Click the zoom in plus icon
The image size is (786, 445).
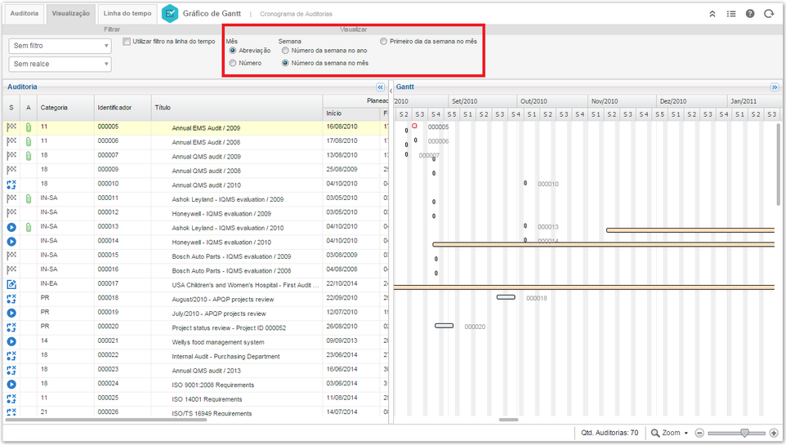[x=774, y=433]
